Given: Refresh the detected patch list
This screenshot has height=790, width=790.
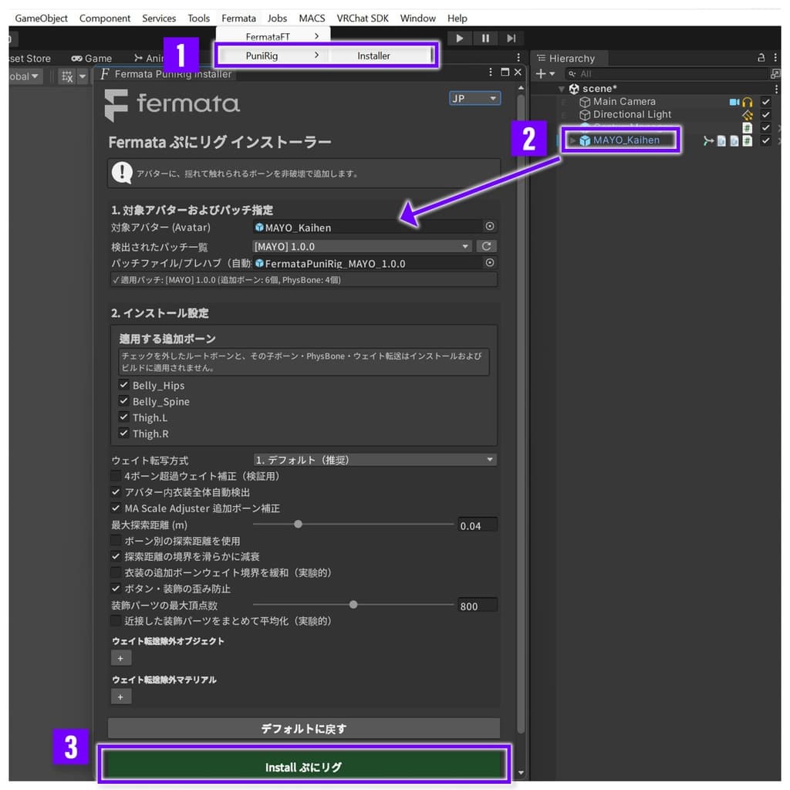Looking at the screenshot, I should [x=486, y=246].
